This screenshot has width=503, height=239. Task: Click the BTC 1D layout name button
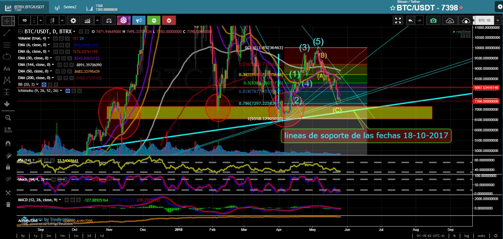point(484,20)
